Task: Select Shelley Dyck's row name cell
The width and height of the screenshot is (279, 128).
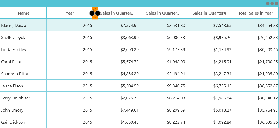Action: [x=23, y=37]
